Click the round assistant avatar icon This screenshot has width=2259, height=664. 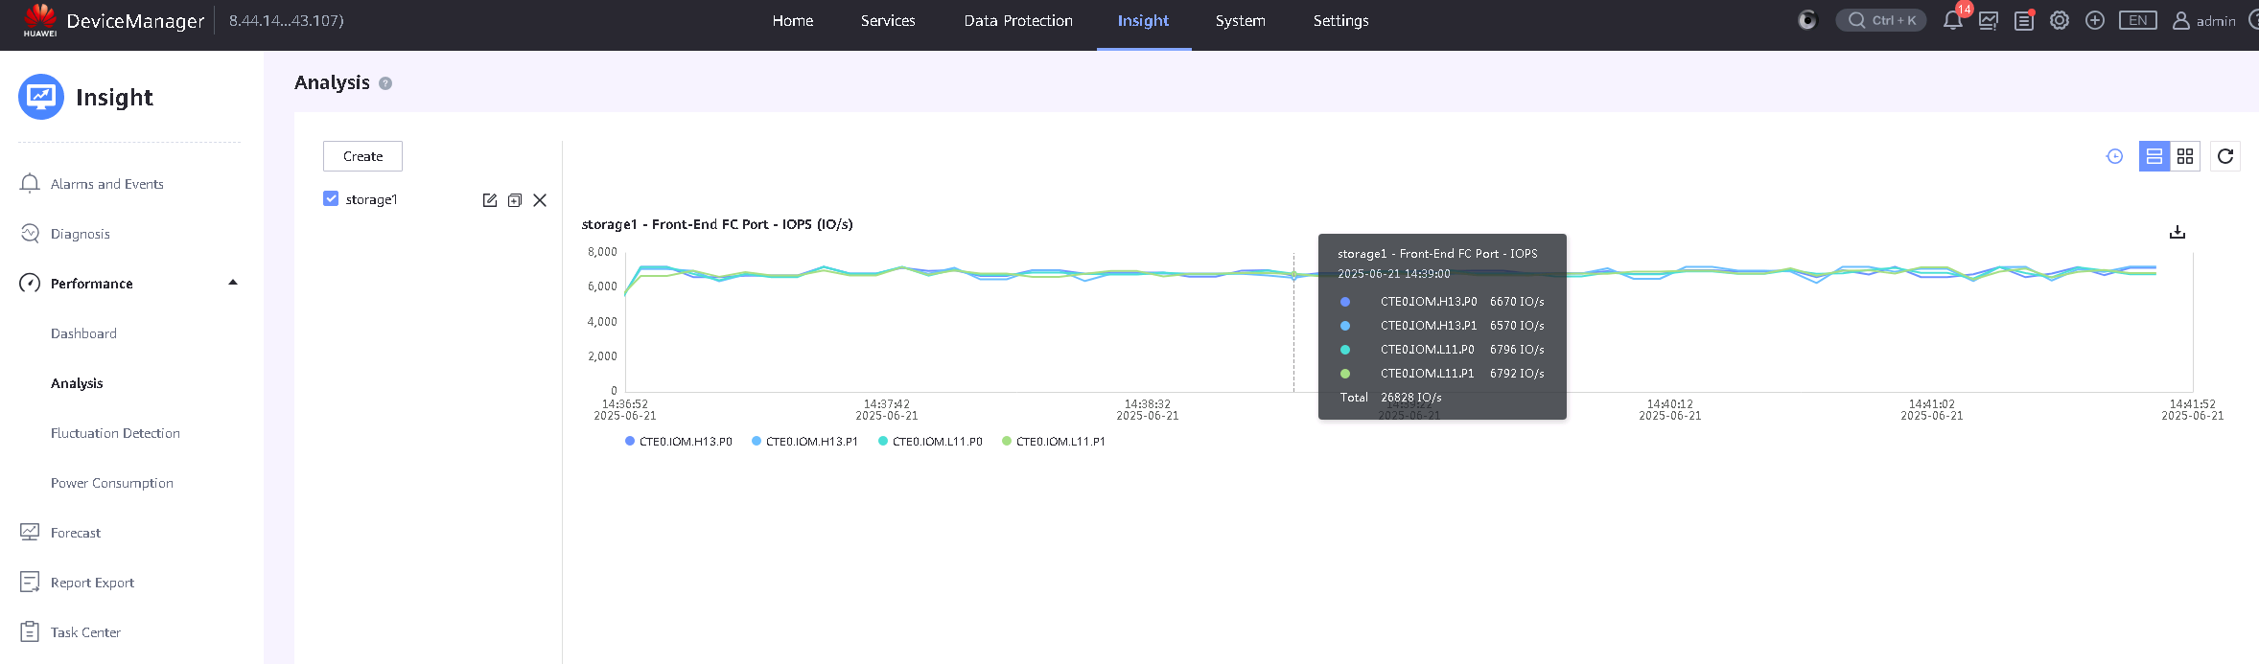pos(1807,20)
